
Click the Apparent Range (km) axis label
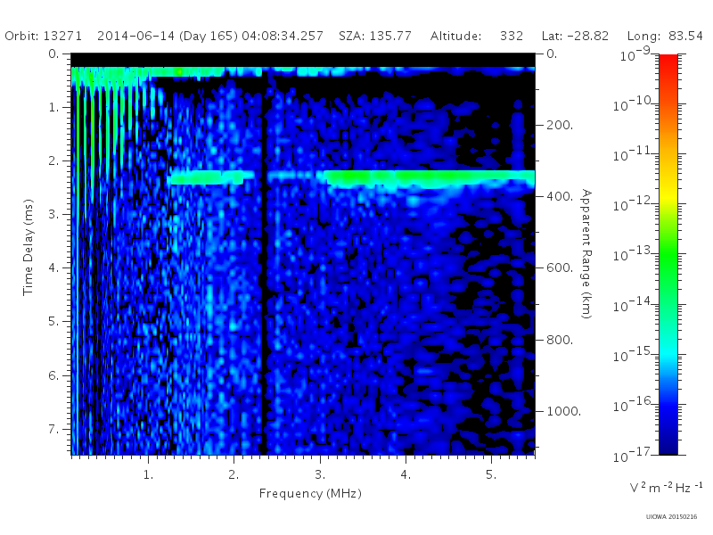586,254
